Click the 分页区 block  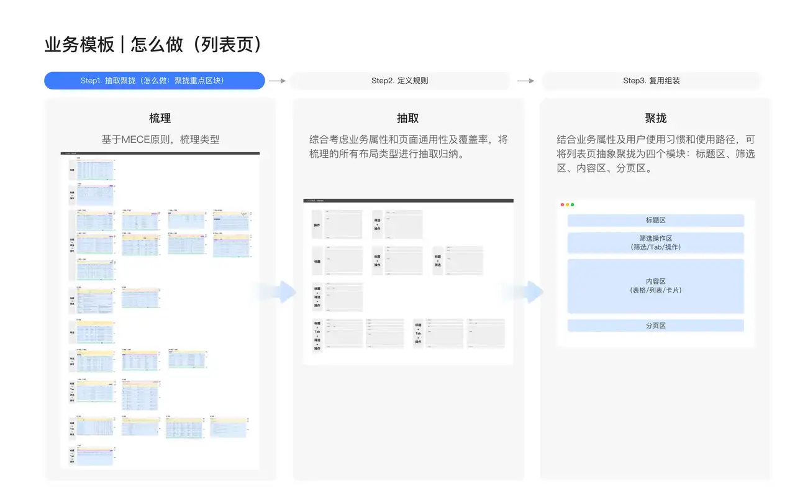[655, 326]
